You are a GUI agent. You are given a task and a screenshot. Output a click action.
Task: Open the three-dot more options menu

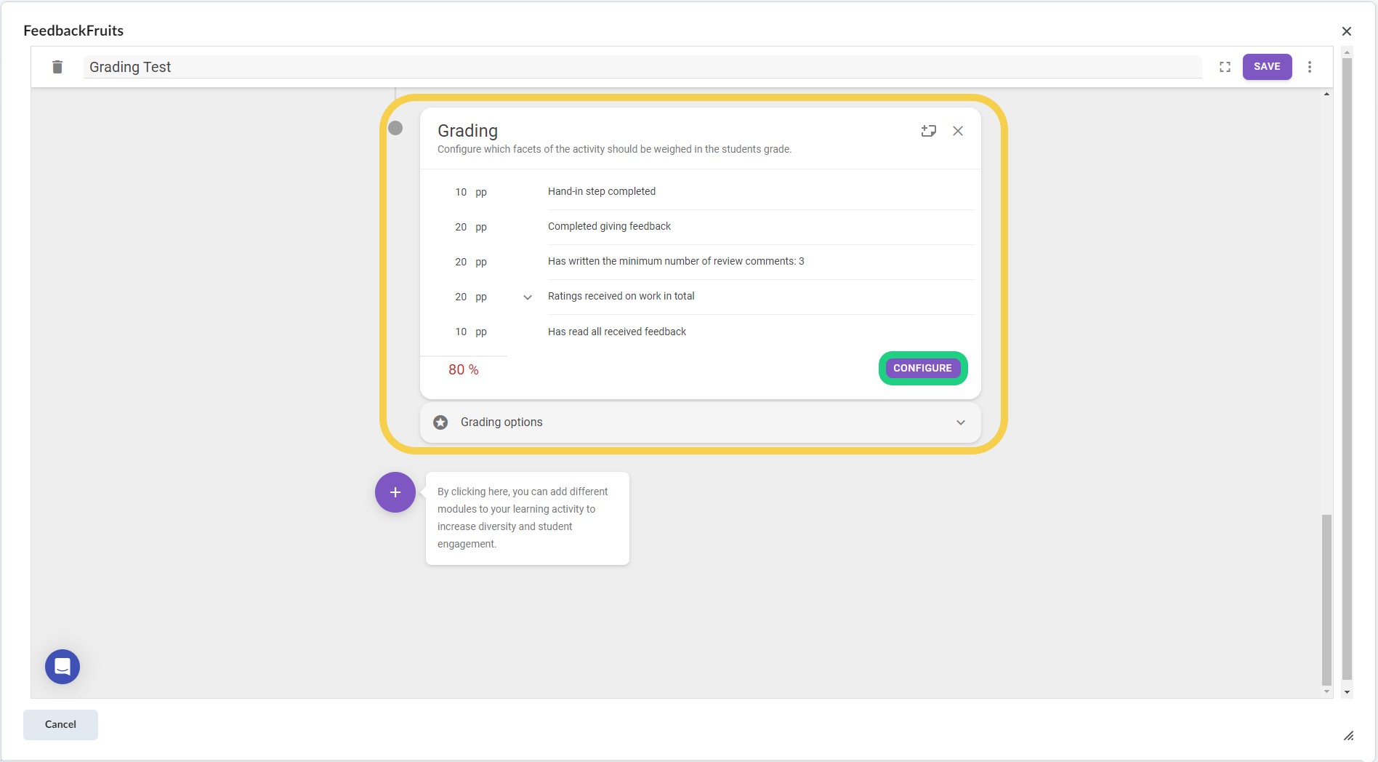[1310, 67]
